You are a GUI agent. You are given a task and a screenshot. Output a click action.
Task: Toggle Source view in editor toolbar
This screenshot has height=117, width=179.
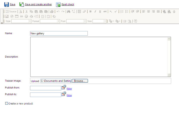click(11, 12)
